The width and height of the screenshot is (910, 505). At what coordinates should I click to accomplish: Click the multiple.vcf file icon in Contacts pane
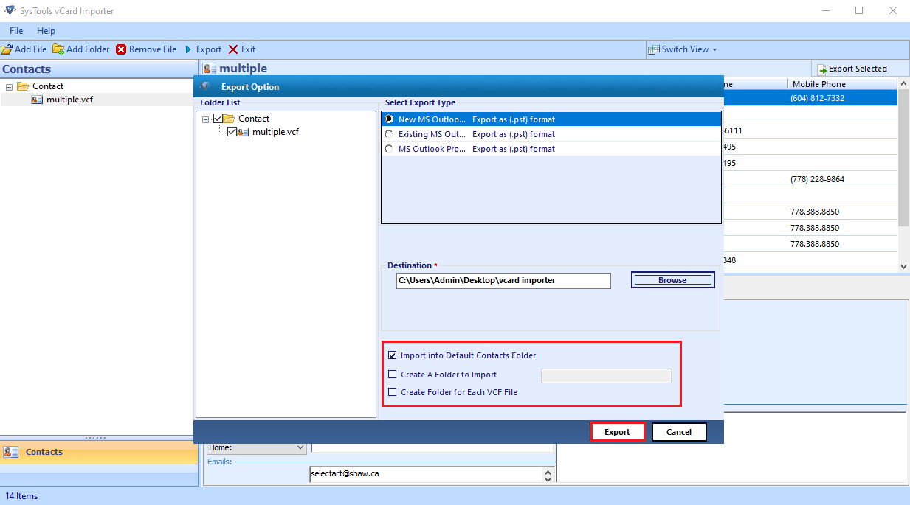[x=38, y=100]
